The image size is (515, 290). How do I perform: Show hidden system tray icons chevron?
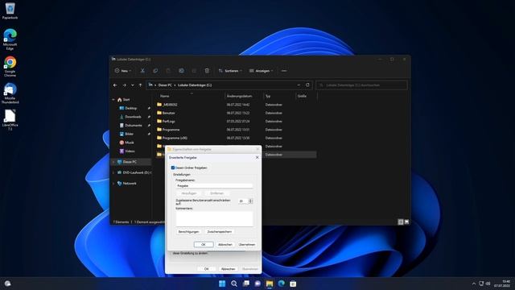pyautogui.click(x=474, y=284)
